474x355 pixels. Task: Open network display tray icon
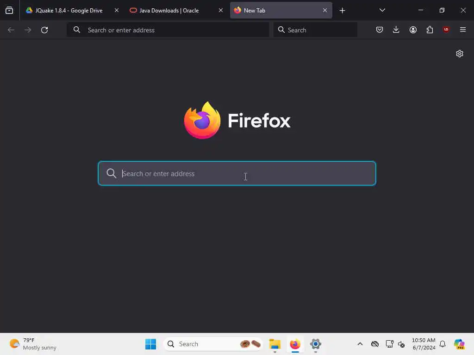(x=389, y=344)
